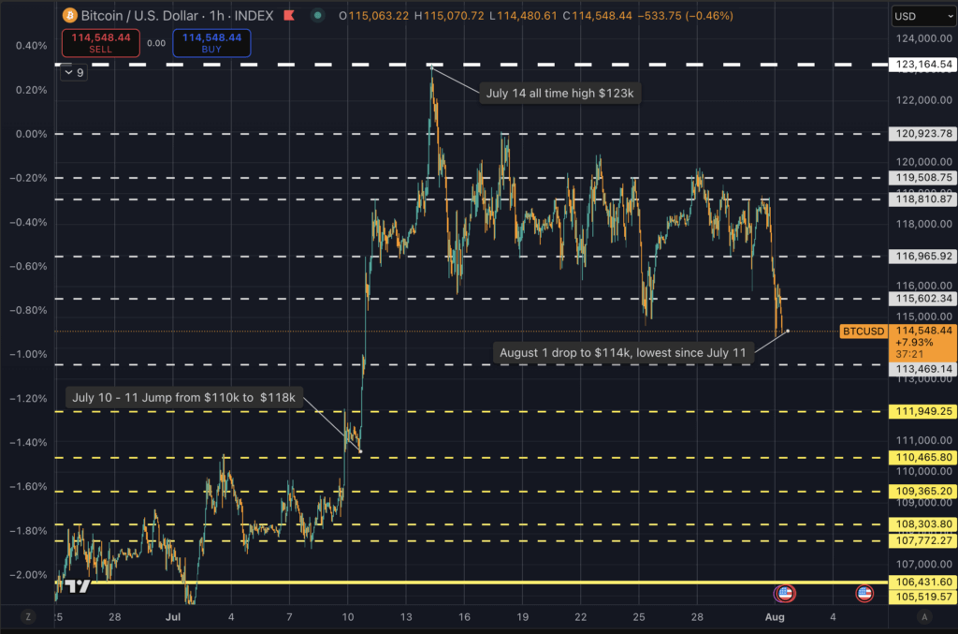The width and height of the screenshot is (958, 634).
Task: Open the rightmost US flag economic event marker
Action: [864, 593]
